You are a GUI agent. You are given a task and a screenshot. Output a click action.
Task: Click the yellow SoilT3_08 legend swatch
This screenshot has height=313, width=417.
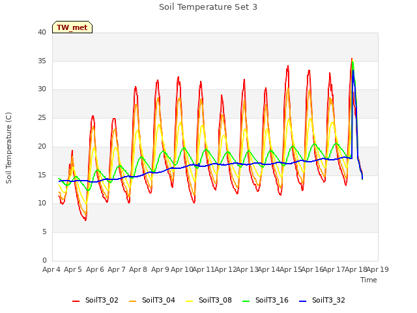coord(189,301)
